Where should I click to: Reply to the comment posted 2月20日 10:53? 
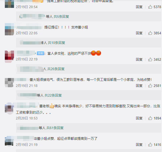tap(139, 118)
